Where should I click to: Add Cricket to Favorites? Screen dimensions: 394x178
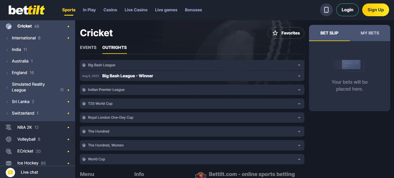pos(286,33)
